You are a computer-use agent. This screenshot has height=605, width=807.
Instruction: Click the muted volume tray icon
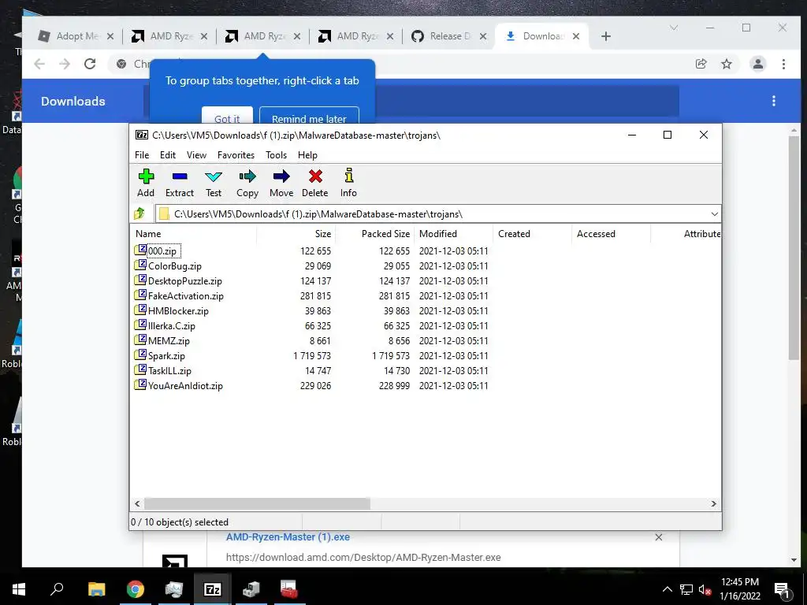coord(705,589)
